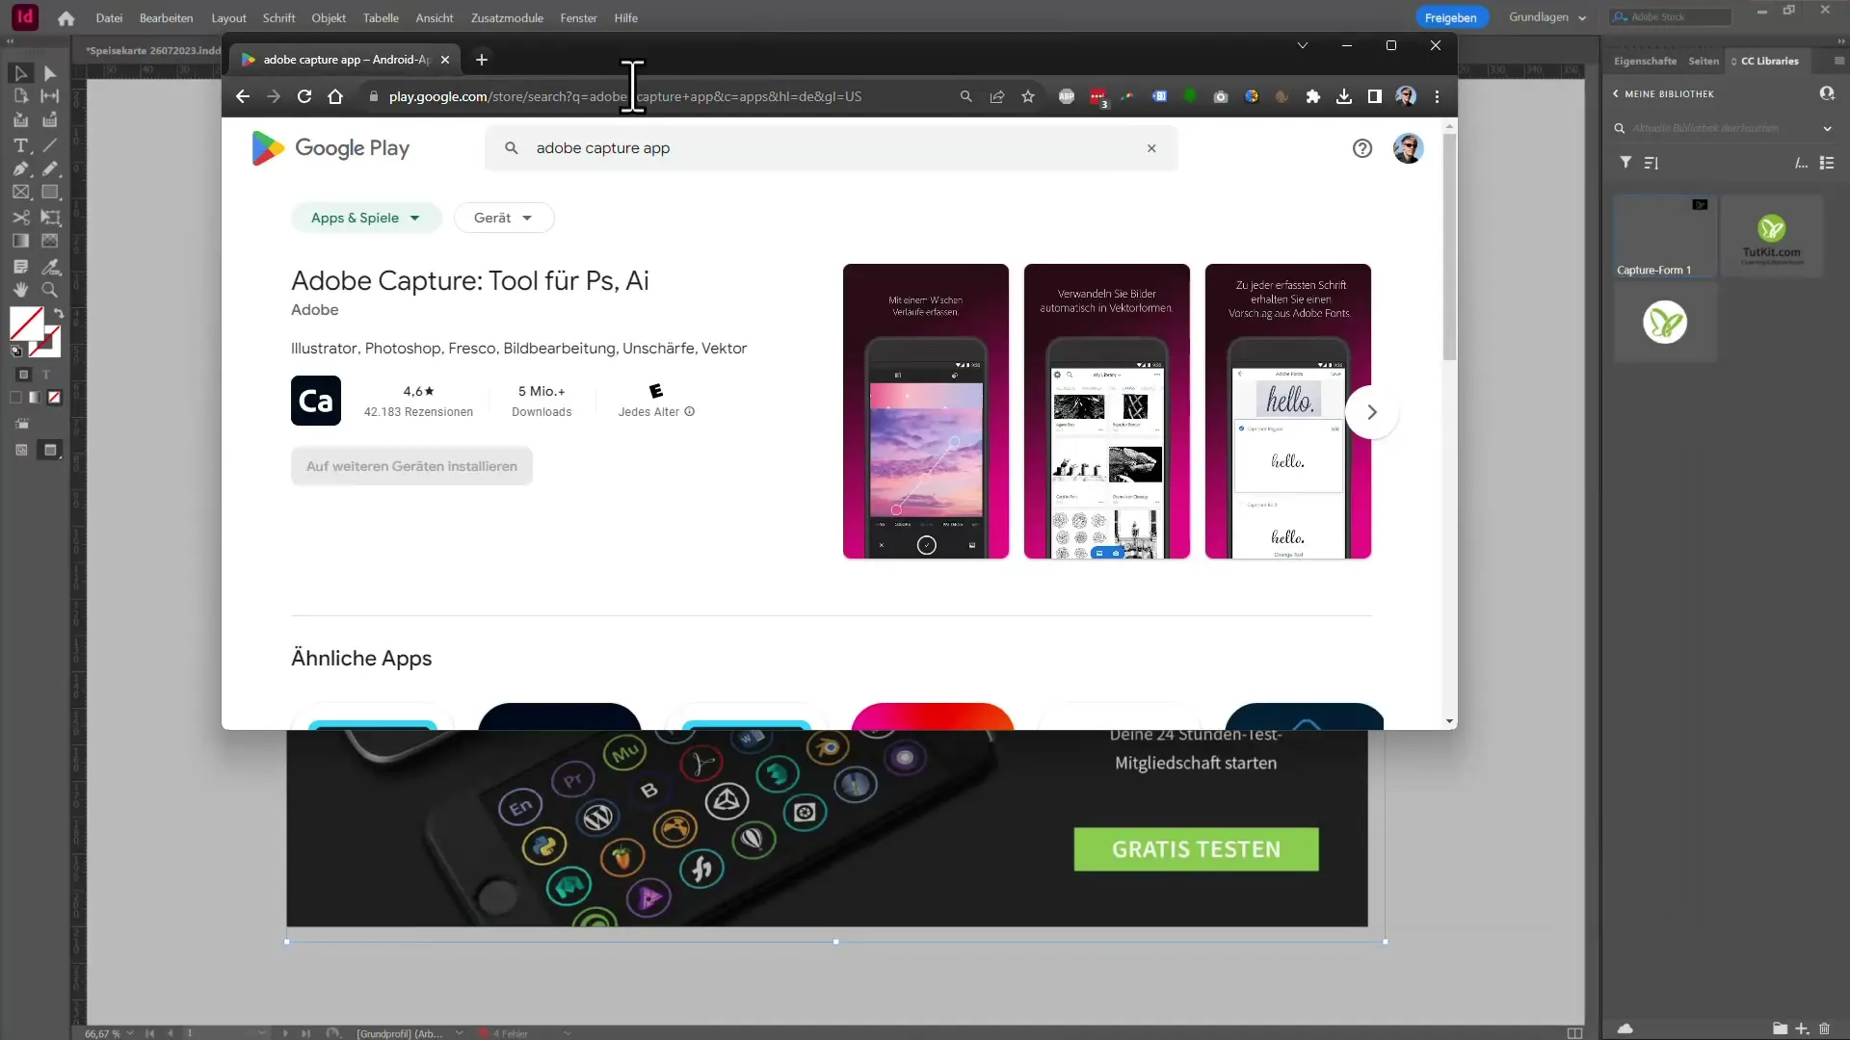Viewport: 1850px width, 1040px height.
Task: Select the Rectangle Frame tool
Action: tap(20, 193)
